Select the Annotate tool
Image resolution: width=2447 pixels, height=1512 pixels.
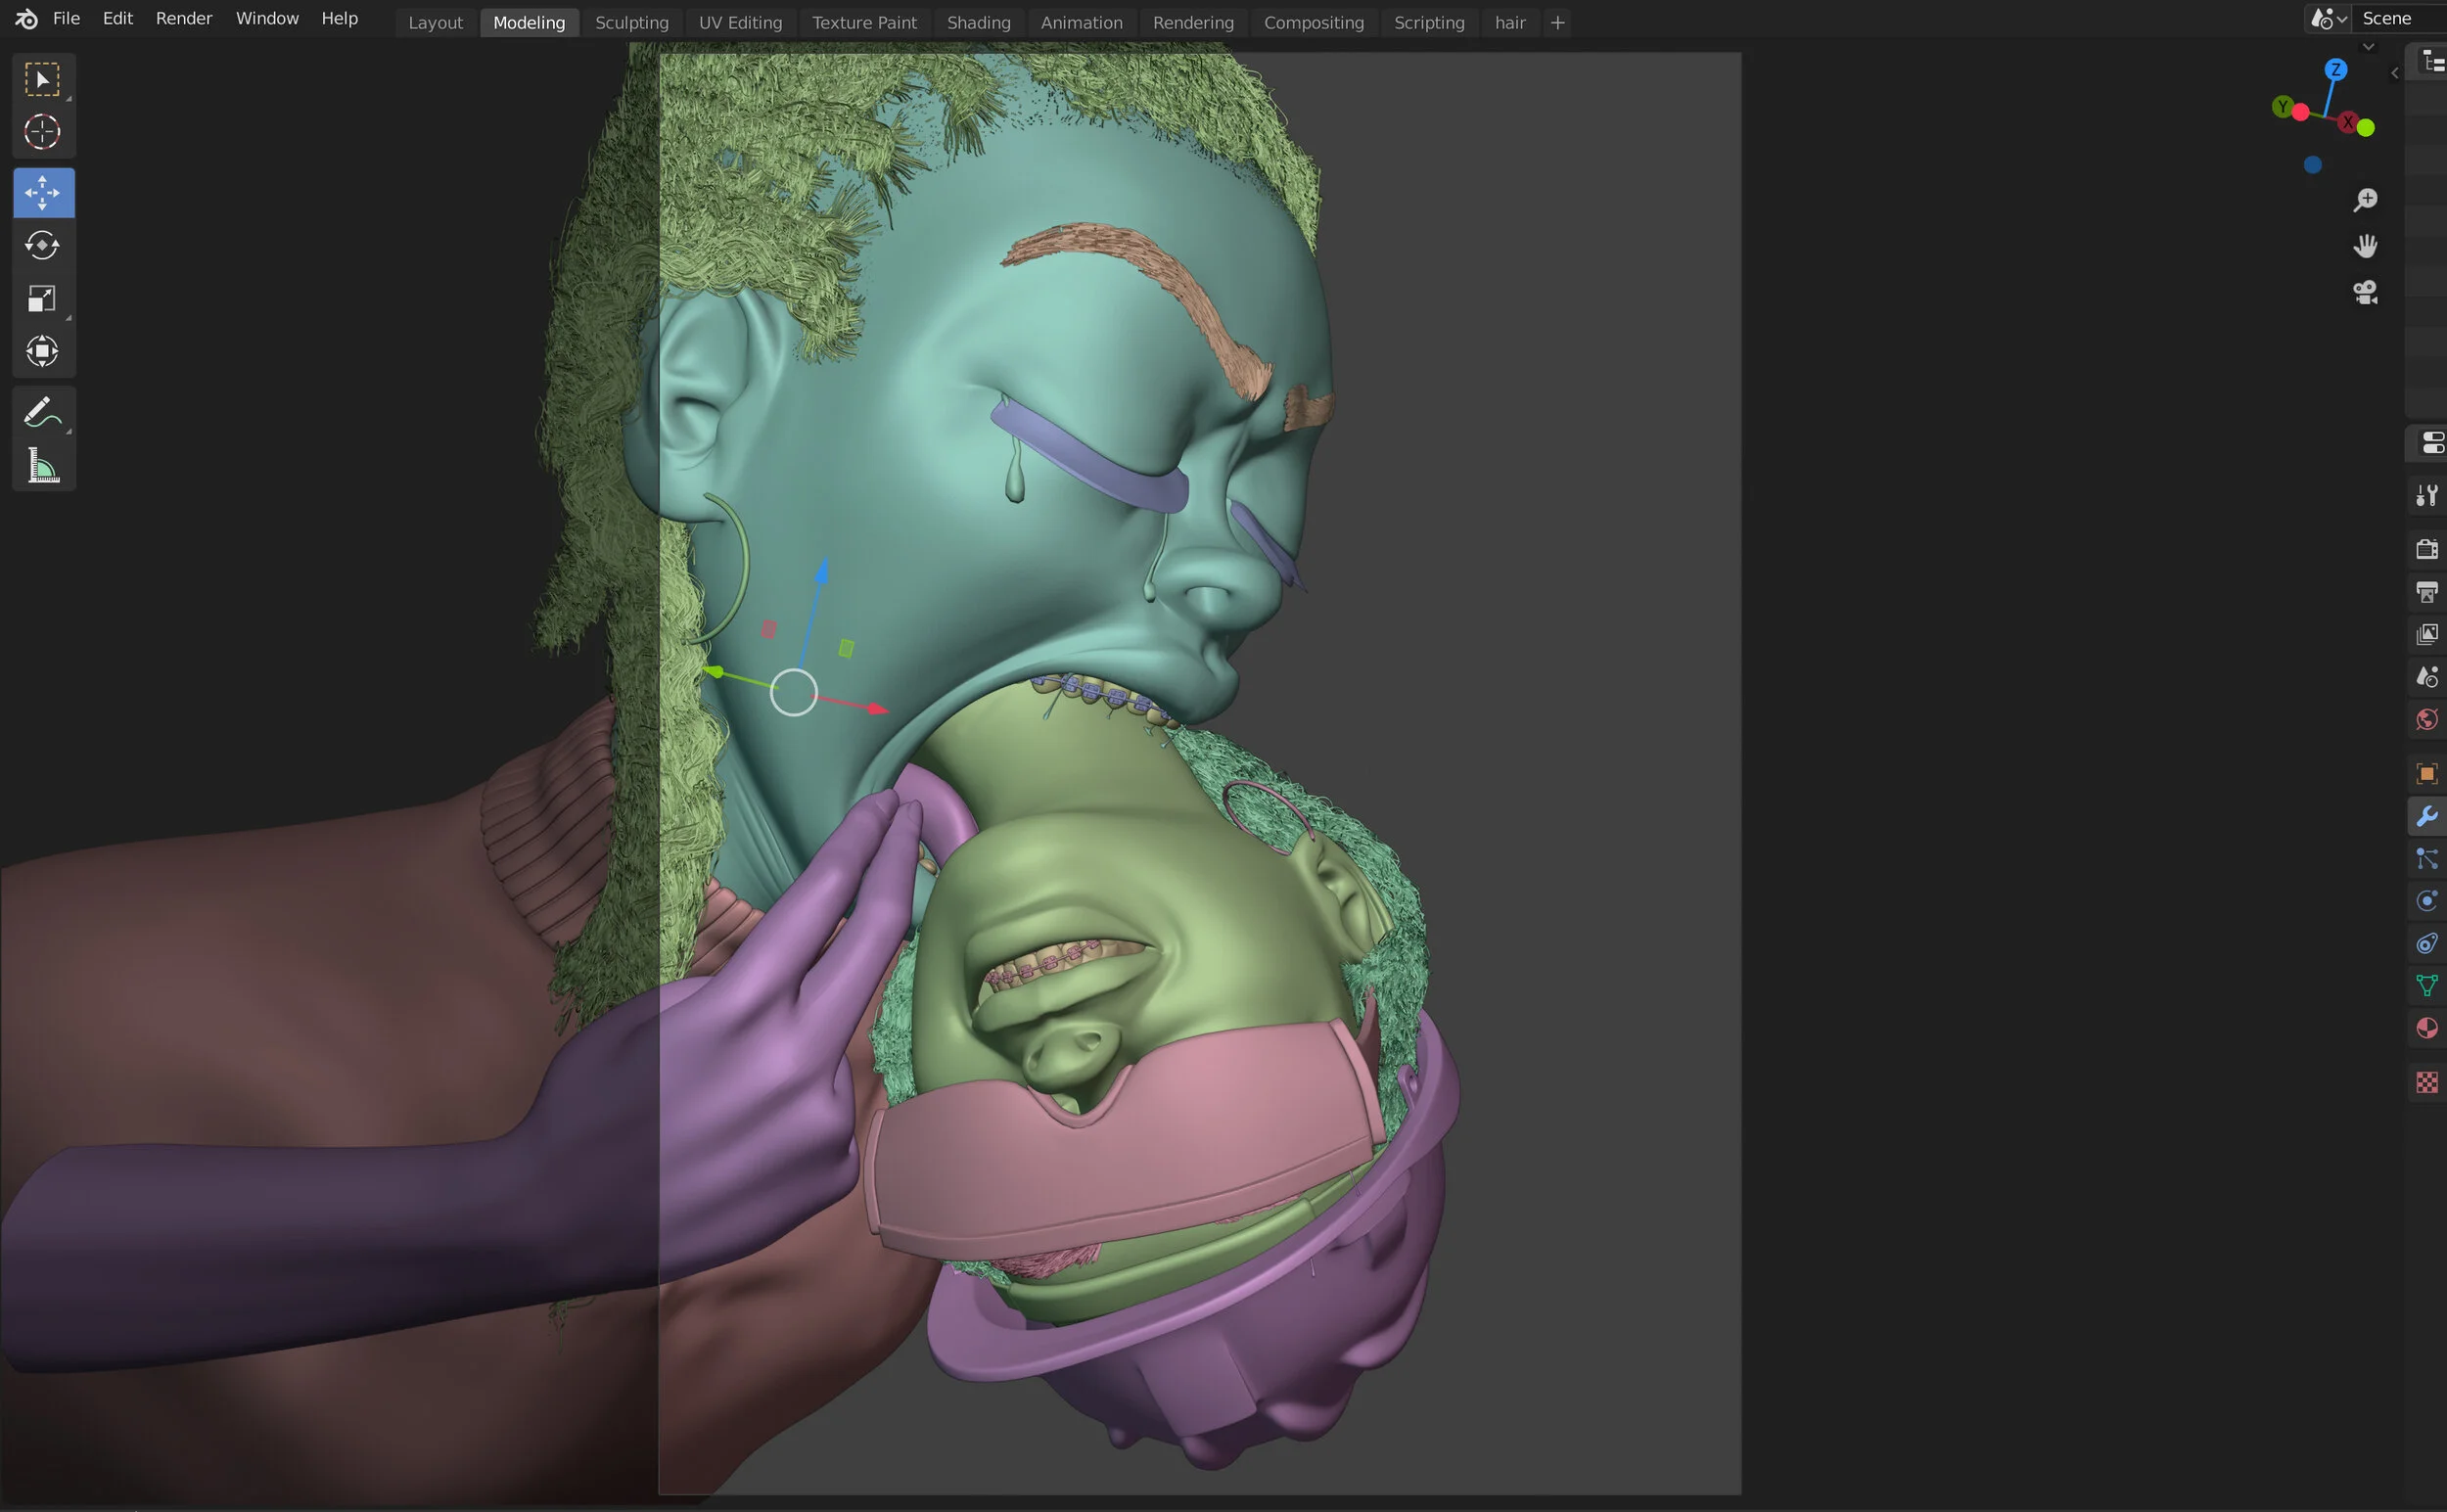click(x=43, y=411)
